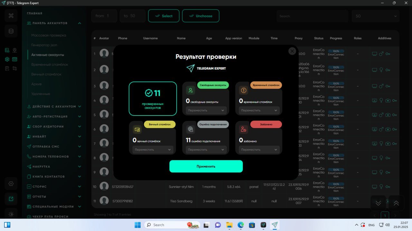The width and height of the screenshot is (412, 231).
Task: Open the Временный спамблок sidebar item
Action: tap(50, 64)
